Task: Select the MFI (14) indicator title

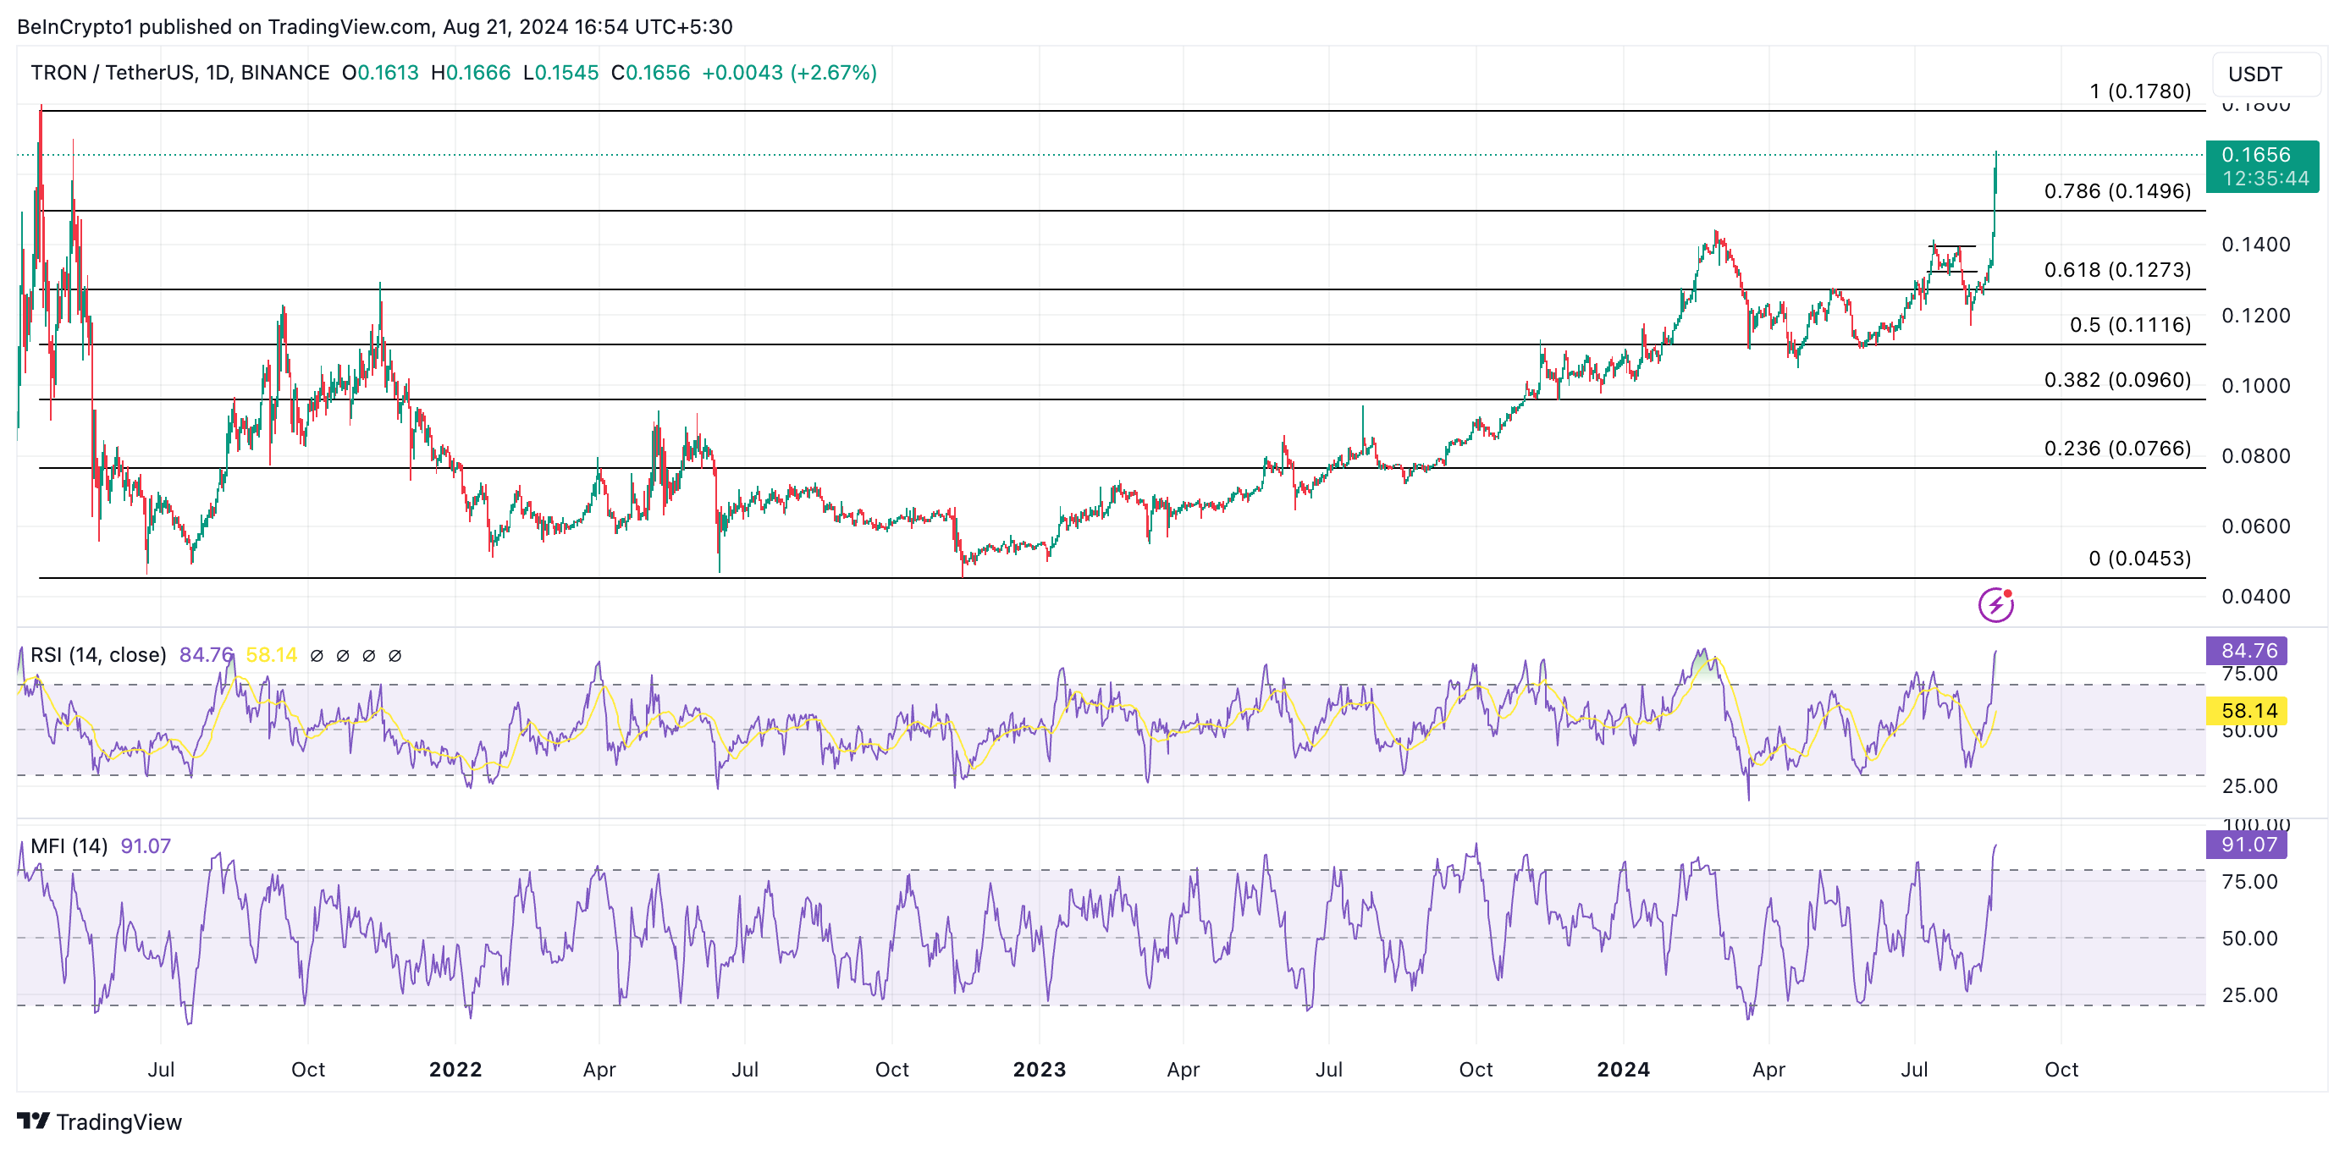Action: pyautogui.click(x=69, y=846)
